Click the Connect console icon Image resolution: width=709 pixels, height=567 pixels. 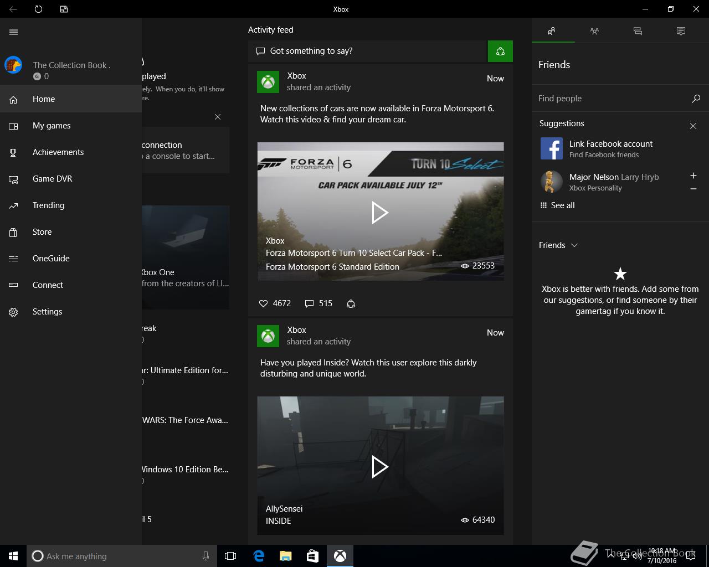coord(13,285)
